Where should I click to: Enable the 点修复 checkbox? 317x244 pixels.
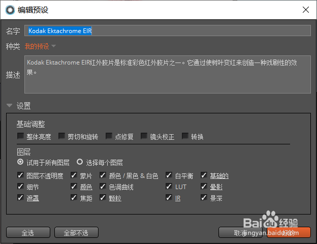109,136
